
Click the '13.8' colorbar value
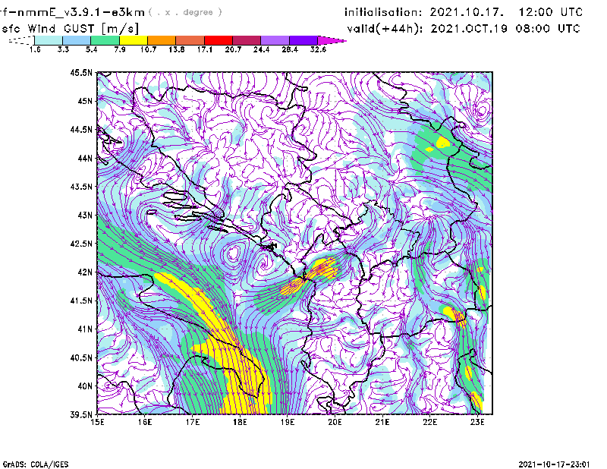click(x=176, y=49)
